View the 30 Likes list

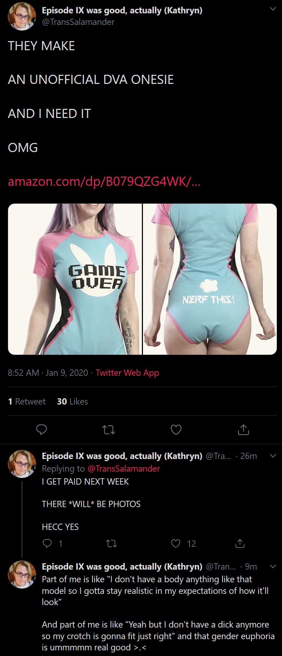click(72, 401)
